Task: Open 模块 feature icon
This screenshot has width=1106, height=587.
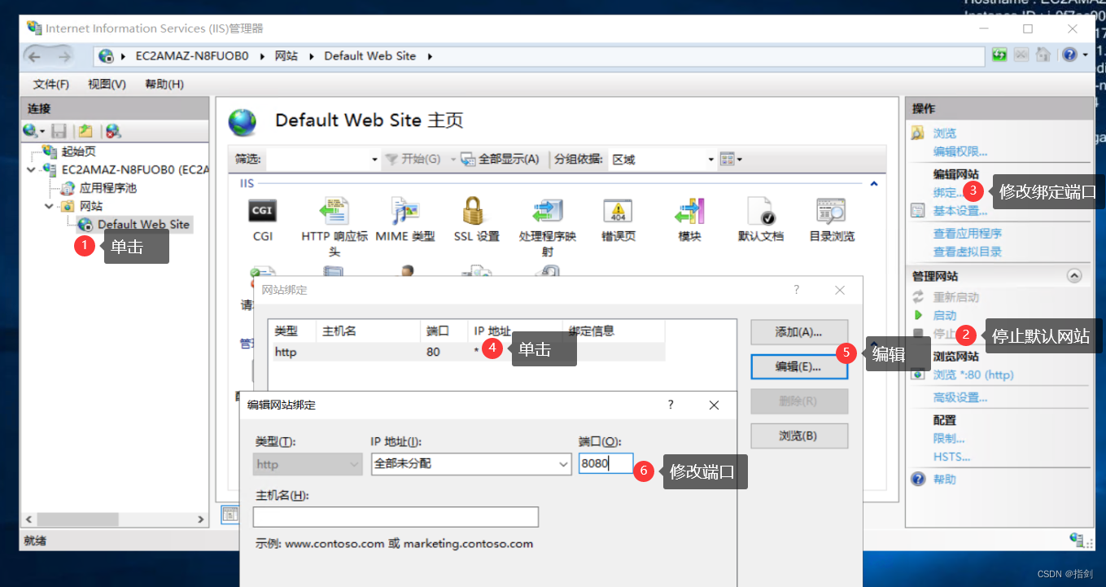Action: 689,211
